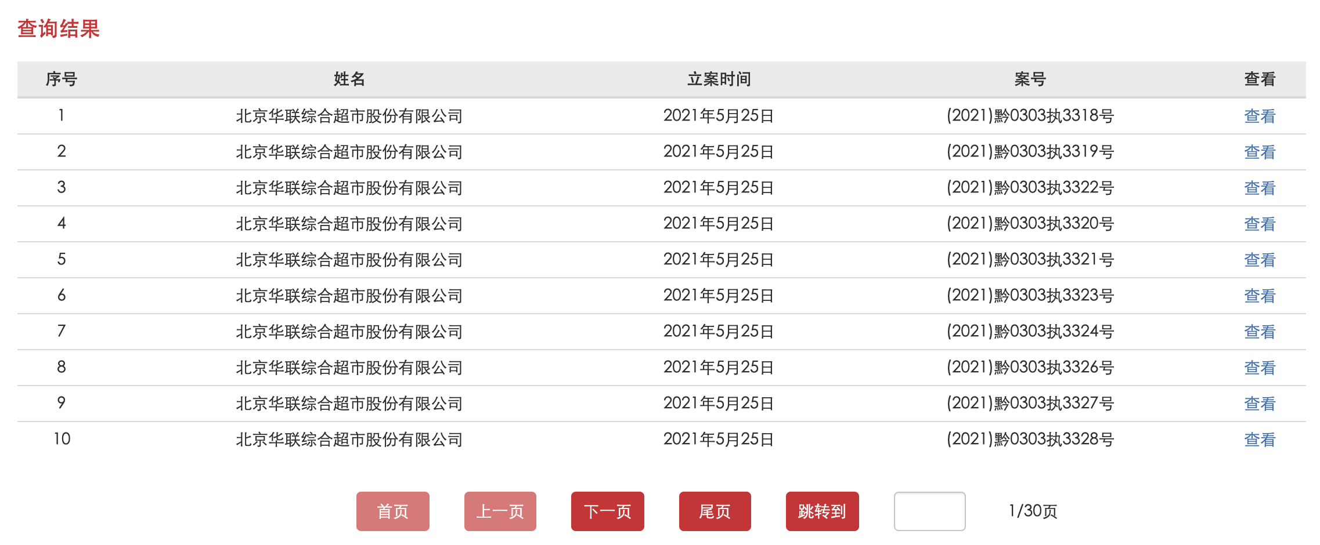Click the 上一页 previous page button

(x=500, y=511)
